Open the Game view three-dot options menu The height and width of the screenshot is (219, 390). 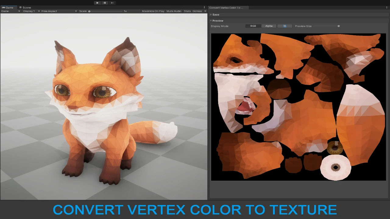coord(204,7)
